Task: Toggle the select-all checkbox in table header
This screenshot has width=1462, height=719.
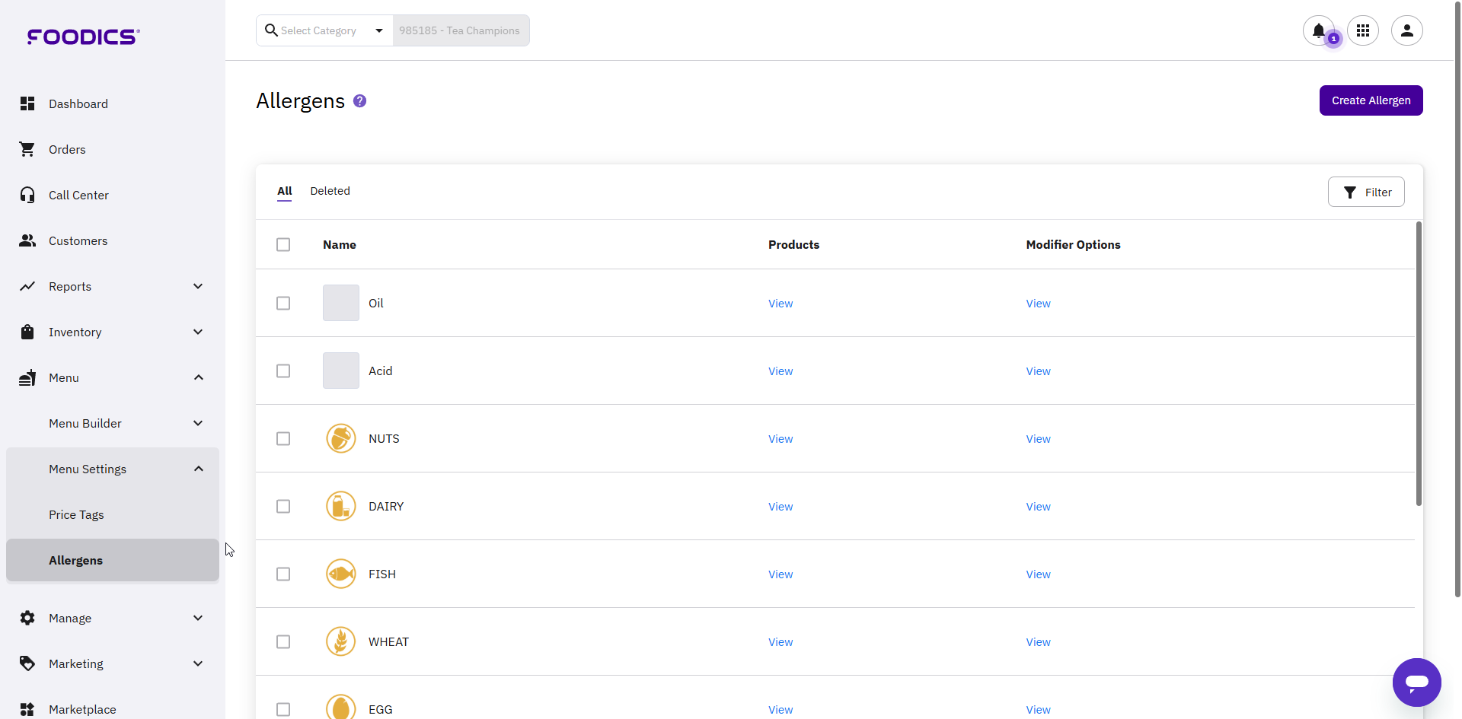Action: tap(283, 245)
